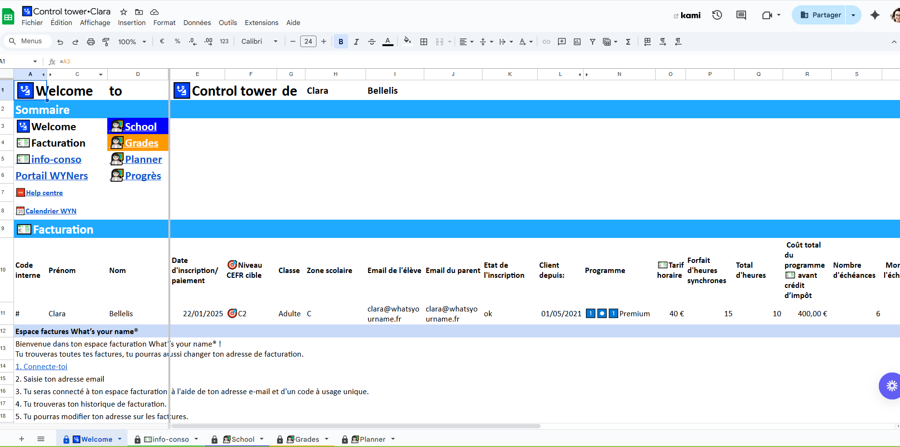Image resolution: width=900 pixels, height=447 pixels.
Task: Open the fill color picker
Action: pyautogui.click(x=407, y=41)
